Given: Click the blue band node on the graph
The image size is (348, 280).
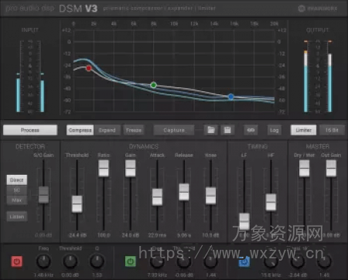Looking at the screenshot, I should (231, 97).
